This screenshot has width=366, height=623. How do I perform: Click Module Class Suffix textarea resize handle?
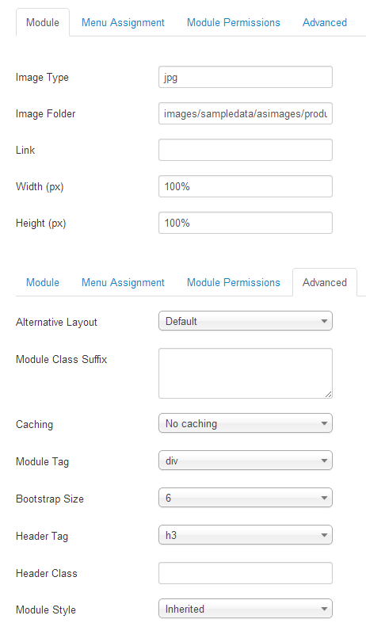pos(328,395)
